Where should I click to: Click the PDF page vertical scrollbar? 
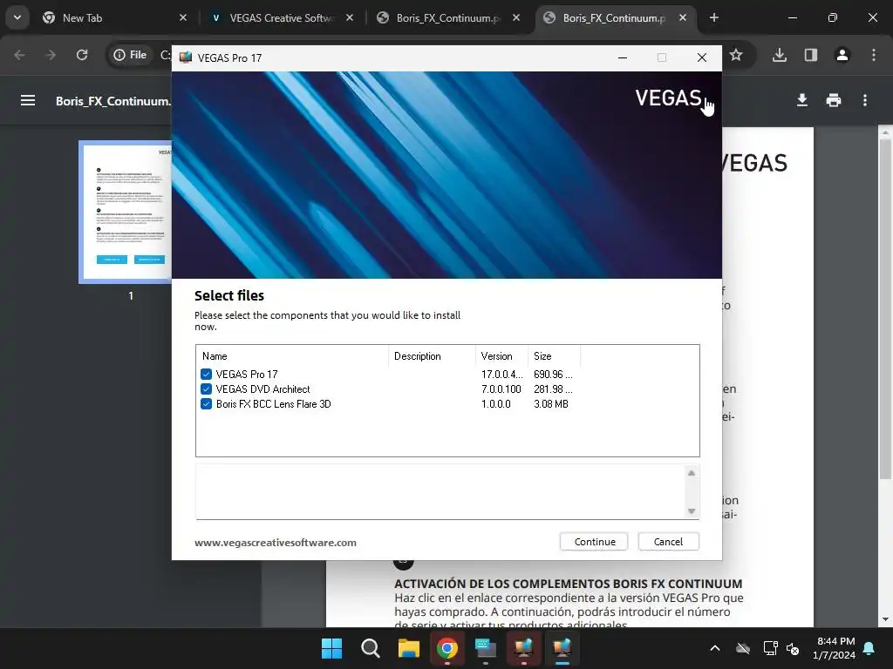click(885, 307)
